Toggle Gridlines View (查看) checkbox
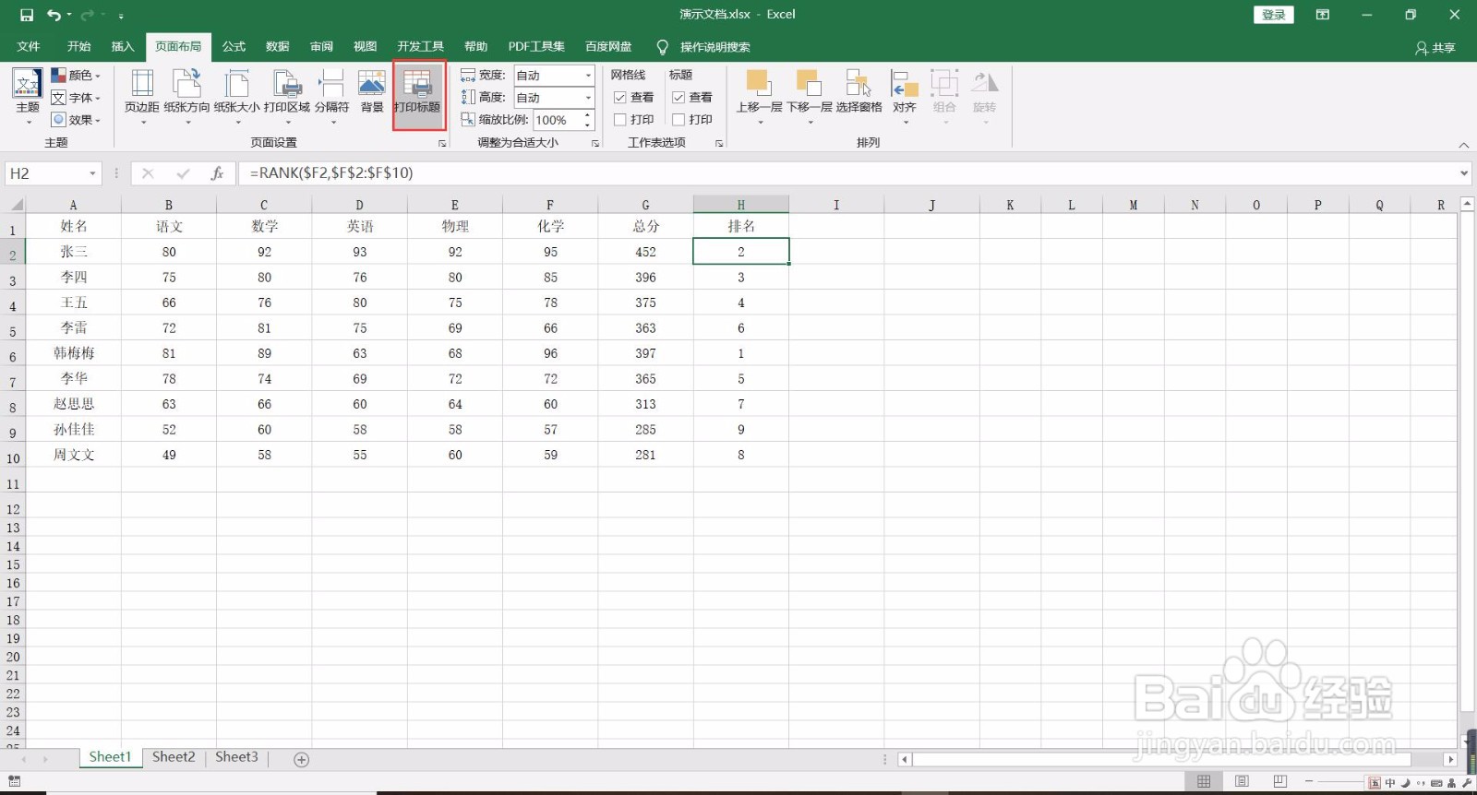The width and height of the screenshot is (1477, 795). coord(620,98)
